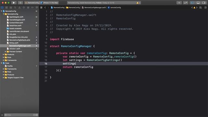
Task: Place cursor on 'import Firebase' line
Action: click(x=62, y=39)
